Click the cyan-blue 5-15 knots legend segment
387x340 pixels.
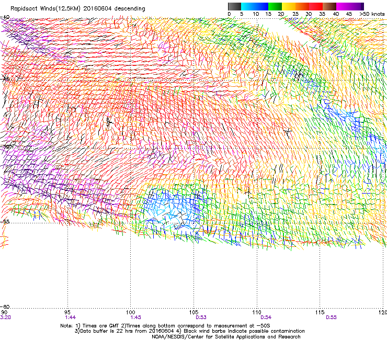tap(255, 6)
